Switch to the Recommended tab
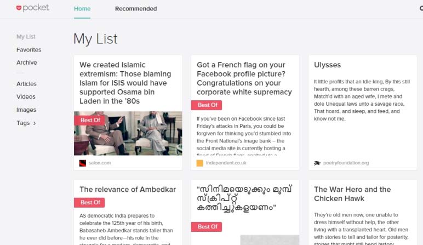The image size is (423, 245). click(x=136, y=9)
